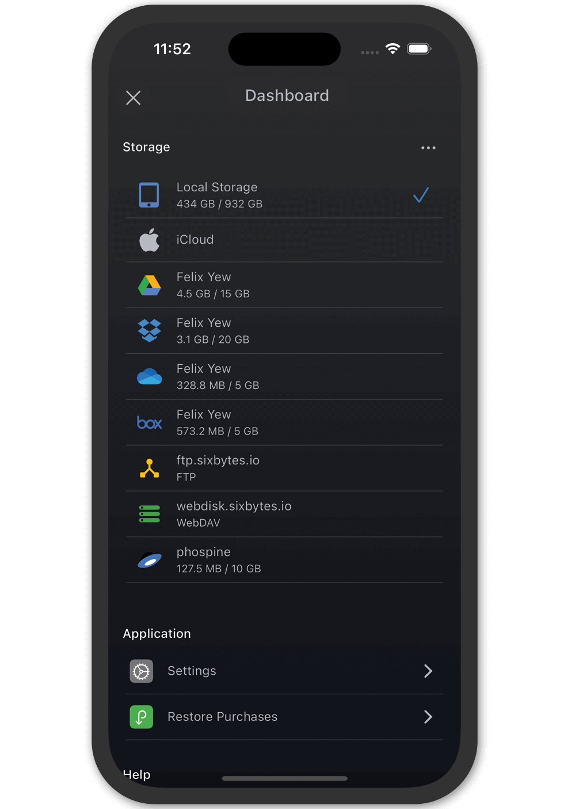Select the Restore Purchases entry

click(x=222, y=717)
